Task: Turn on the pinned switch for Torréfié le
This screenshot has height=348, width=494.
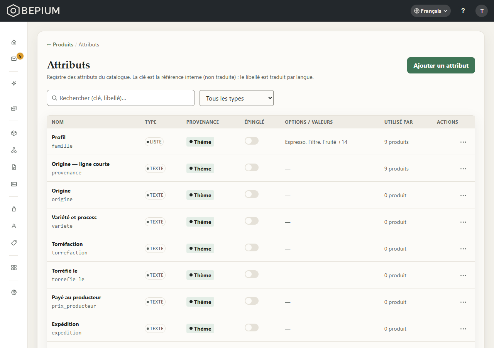Action: tap(252, 274)
